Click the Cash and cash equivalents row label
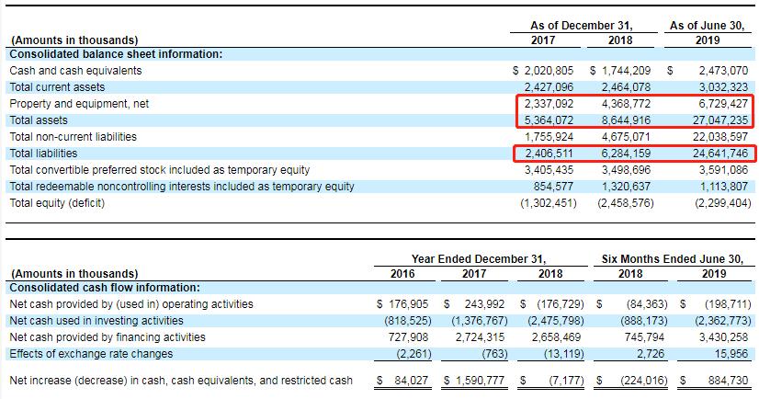This screenshot has width=759, height=399. tap(75, 71)
